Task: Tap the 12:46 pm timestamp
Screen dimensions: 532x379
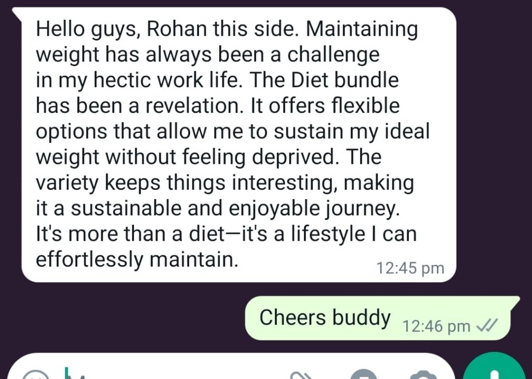Action: click(436, 326)
